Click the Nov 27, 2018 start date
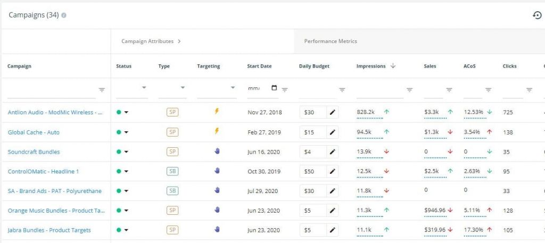This screenshot has width=545, height=243. coord(265,113)
